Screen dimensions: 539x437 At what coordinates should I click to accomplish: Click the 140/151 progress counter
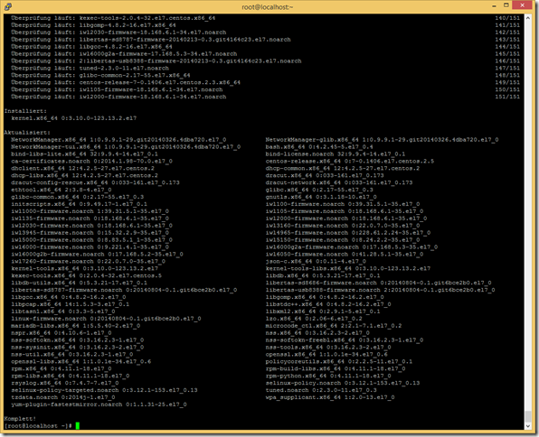click(507, 18)
